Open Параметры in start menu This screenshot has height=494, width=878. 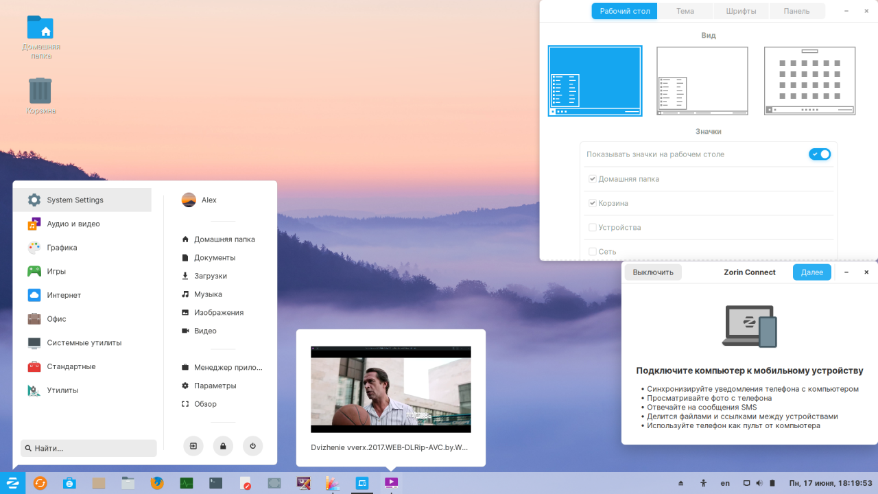tap(209, 386)
